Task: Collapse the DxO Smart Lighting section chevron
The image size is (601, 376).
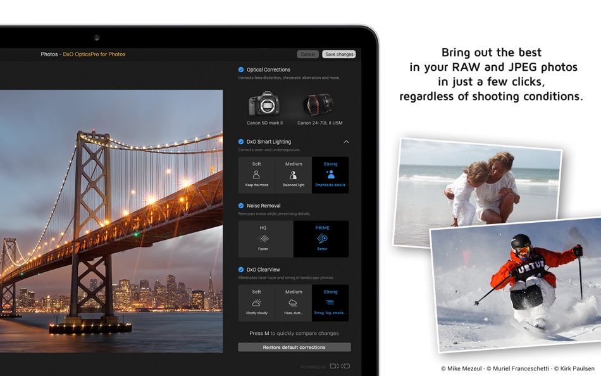Action: point(346,142)
